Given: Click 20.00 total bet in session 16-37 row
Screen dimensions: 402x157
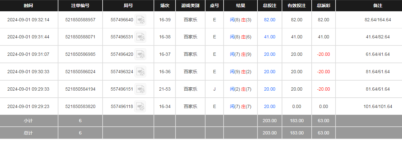Looking at the screenshot, I should coord(269,54).
